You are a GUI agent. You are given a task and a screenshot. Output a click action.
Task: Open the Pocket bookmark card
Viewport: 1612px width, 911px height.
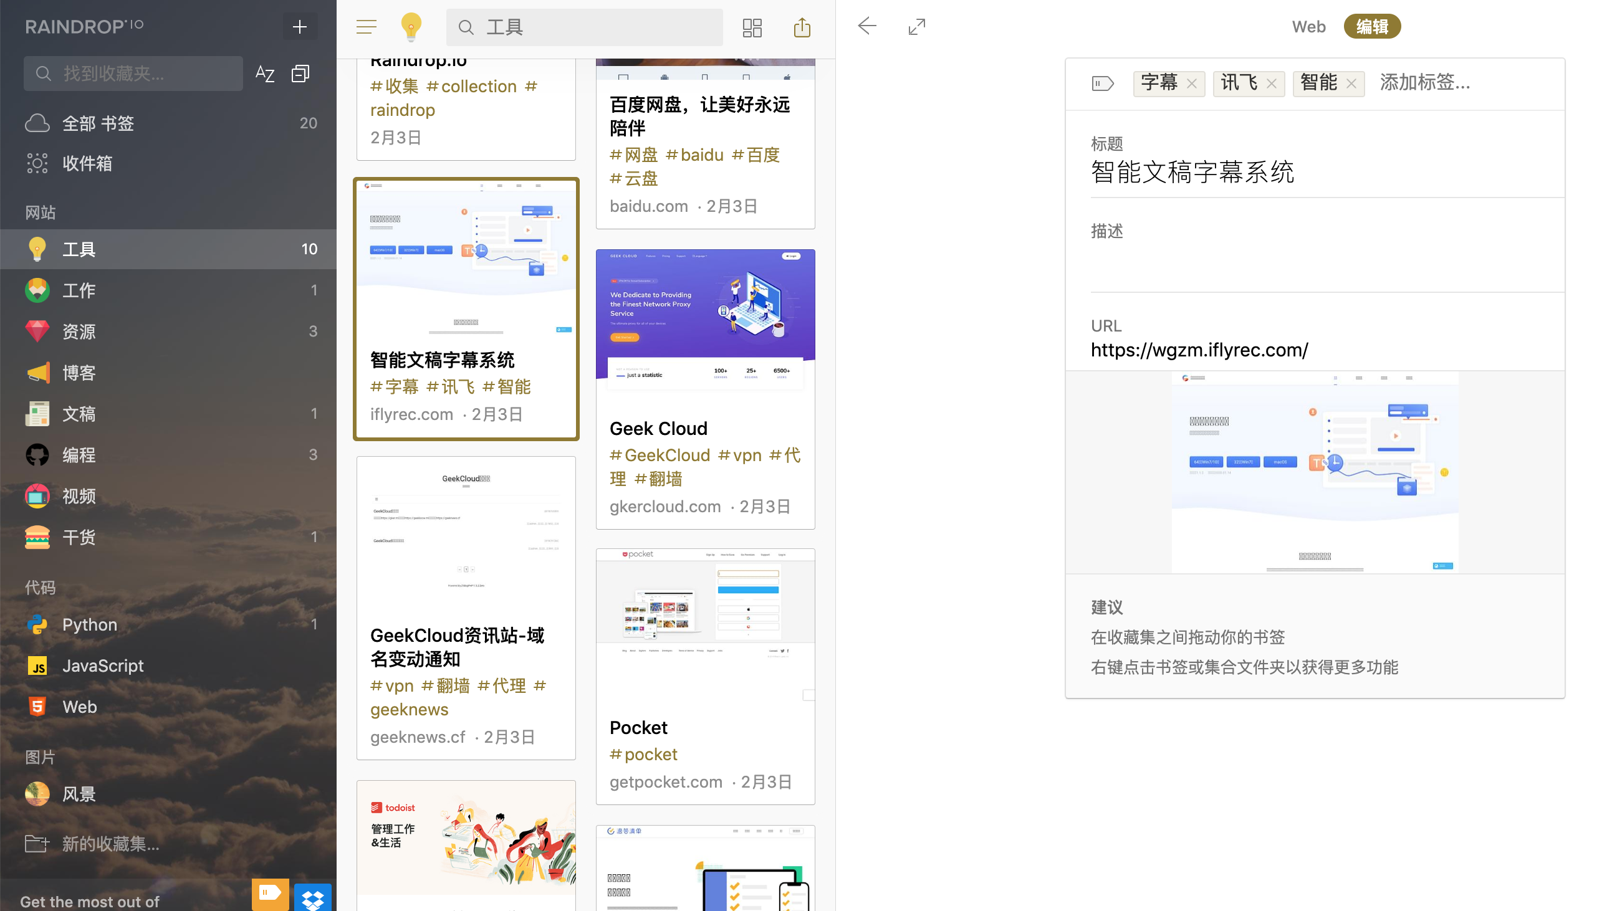point(706,677)
